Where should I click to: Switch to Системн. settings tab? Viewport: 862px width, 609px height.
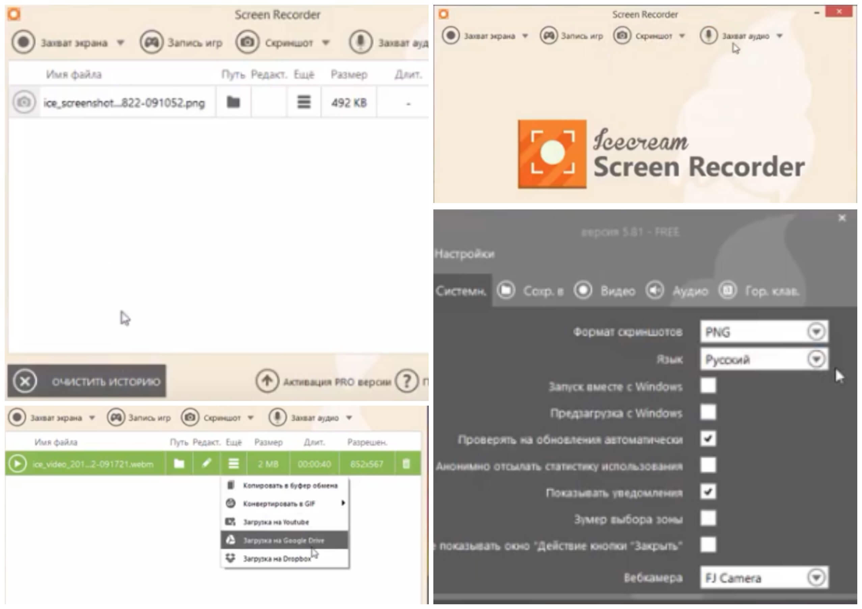462,291
